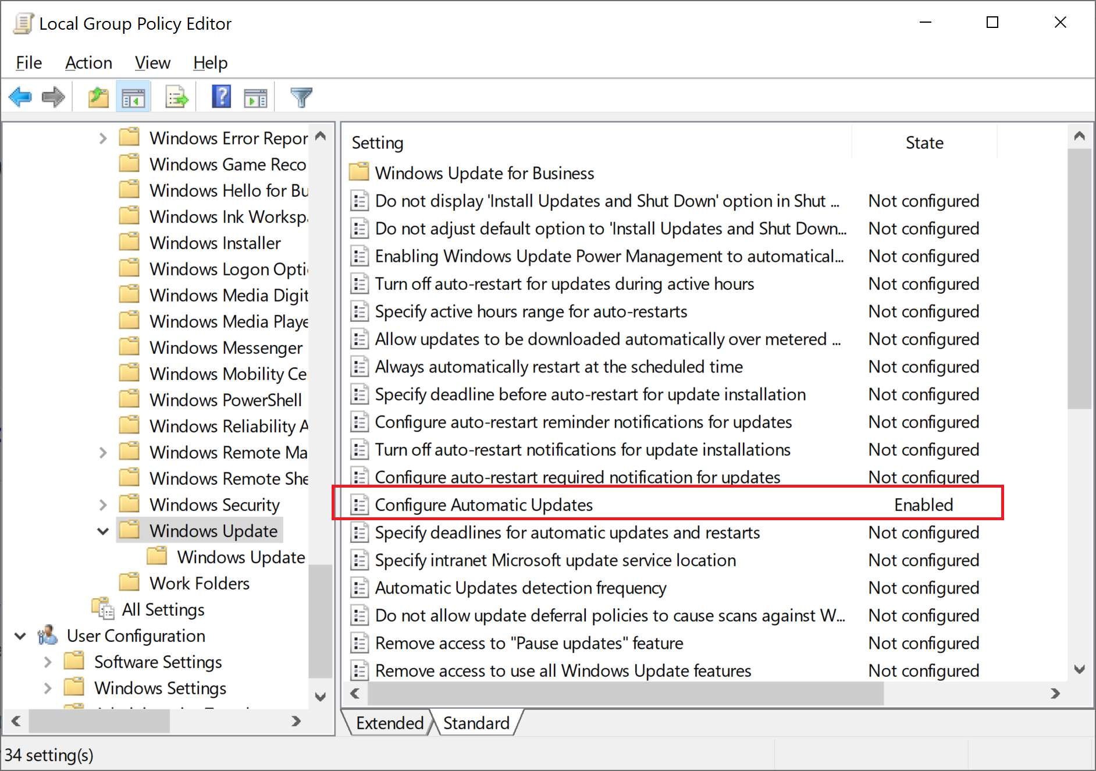Sort by the Setting column header
Screen dimensions: 1096x771
tap(597, 143)
